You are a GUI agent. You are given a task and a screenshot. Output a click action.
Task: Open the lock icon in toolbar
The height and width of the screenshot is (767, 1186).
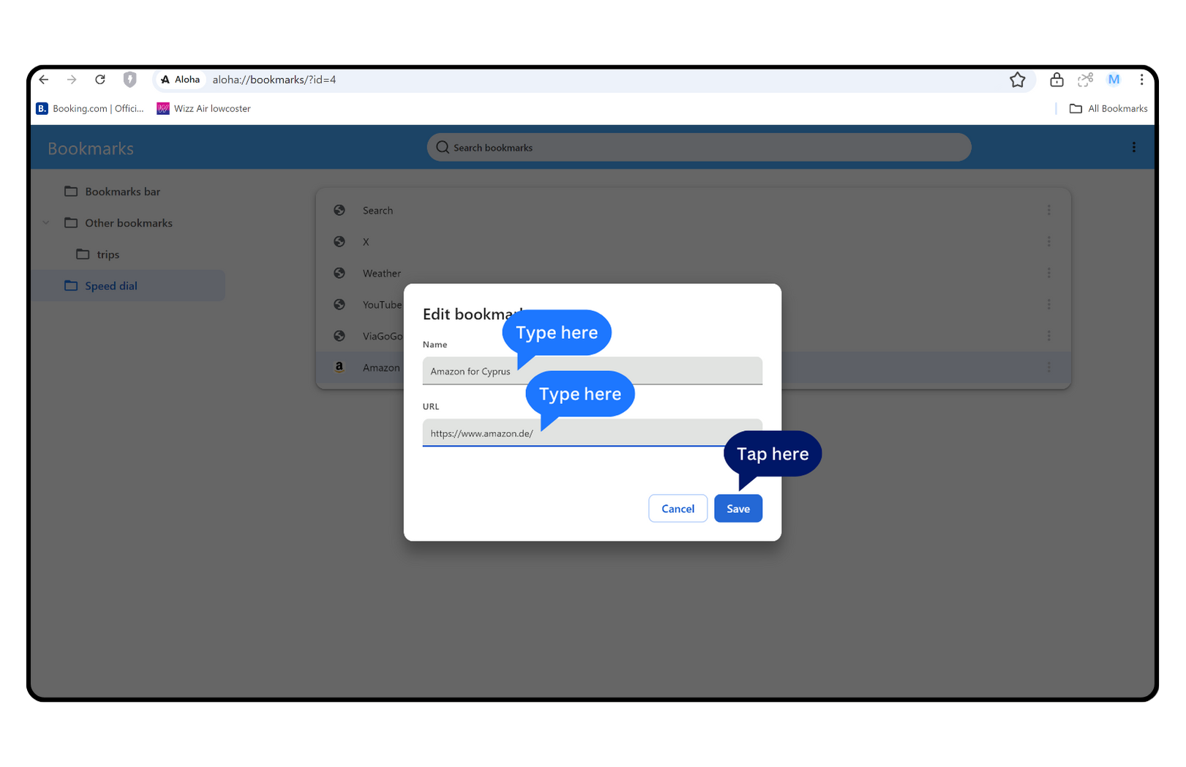(x=1056, y=80)
